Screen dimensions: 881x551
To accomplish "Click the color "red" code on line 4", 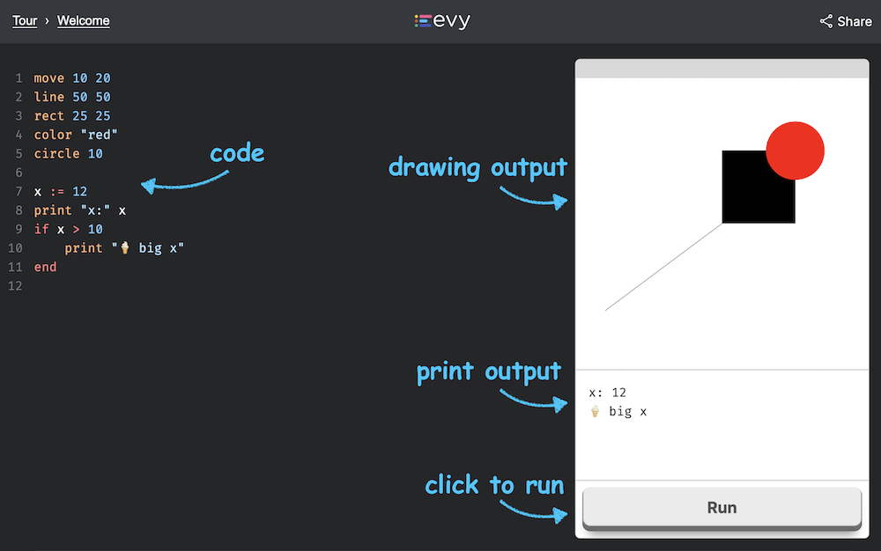I will coord(77,134).
